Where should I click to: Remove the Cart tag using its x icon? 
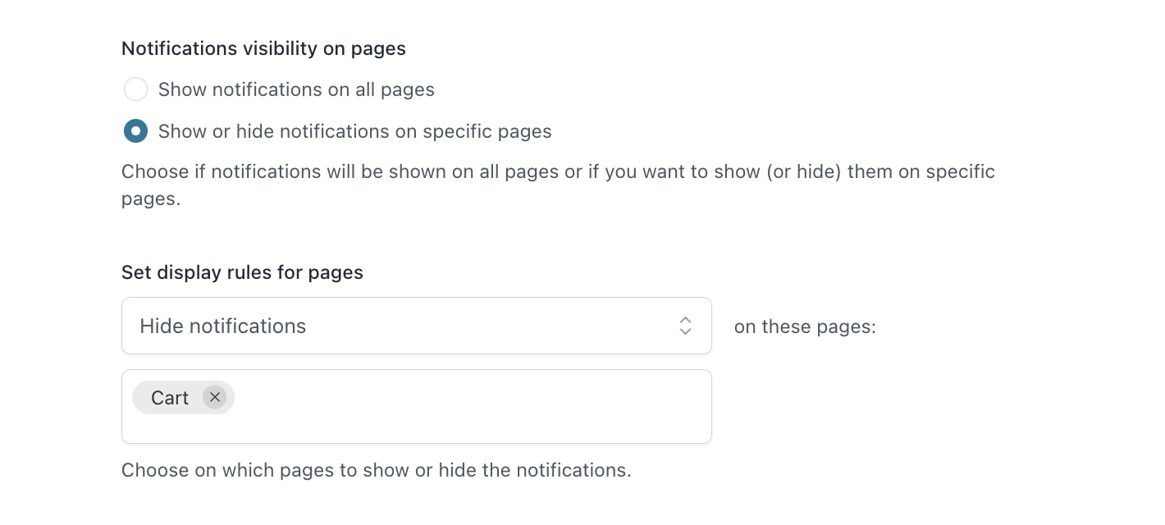[x=214, y=397]
